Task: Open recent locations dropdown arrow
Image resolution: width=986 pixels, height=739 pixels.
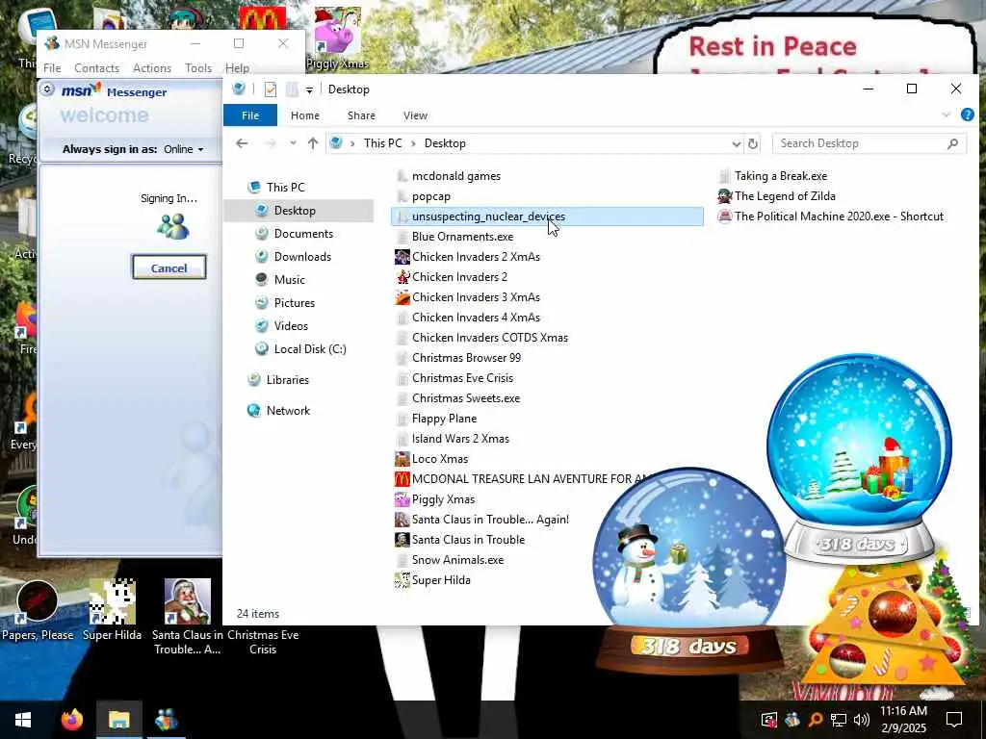Action: pos(293,143)
